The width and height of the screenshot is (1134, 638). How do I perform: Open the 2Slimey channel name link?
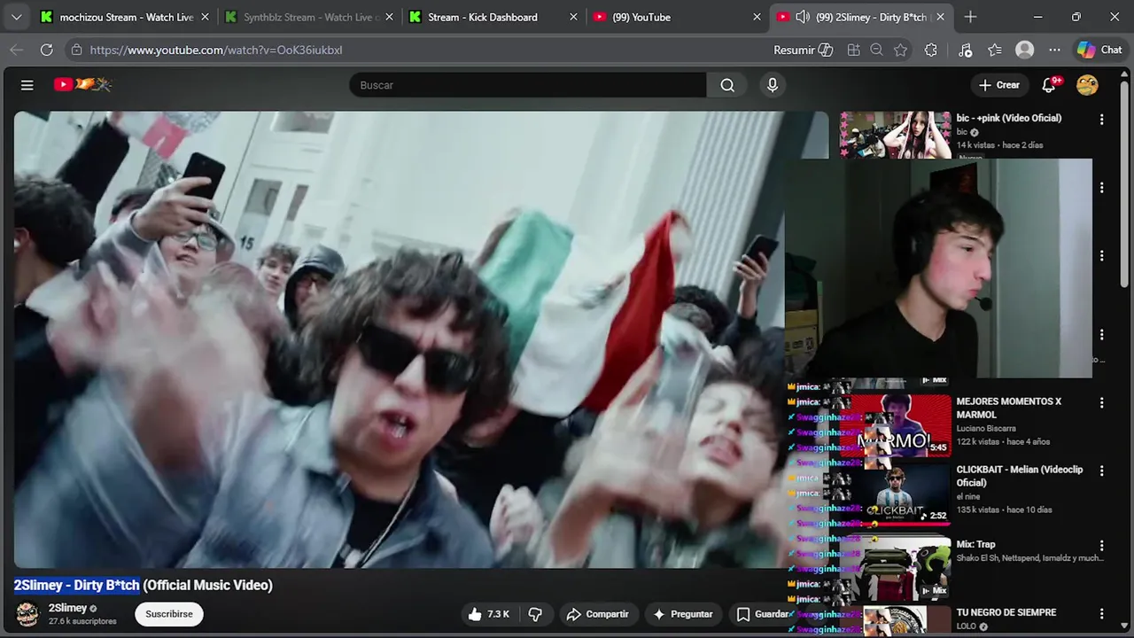click(67, 608)
